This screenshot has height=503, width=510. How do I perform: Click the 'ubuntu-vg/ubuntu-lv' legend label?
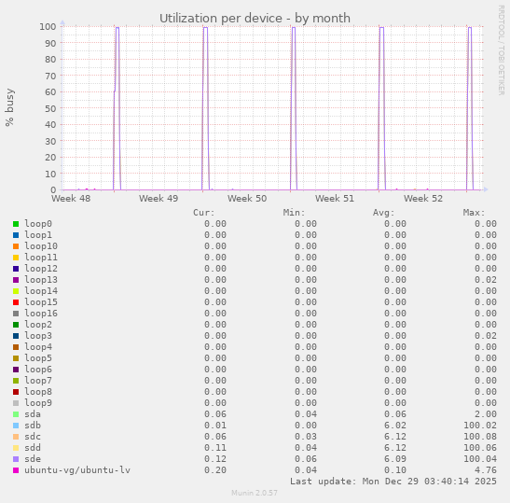pos(77,470)
